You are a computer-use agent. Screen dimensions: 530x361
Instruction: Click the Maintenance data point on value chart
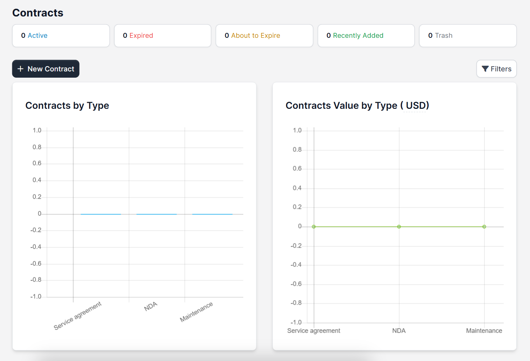(484, 227)
